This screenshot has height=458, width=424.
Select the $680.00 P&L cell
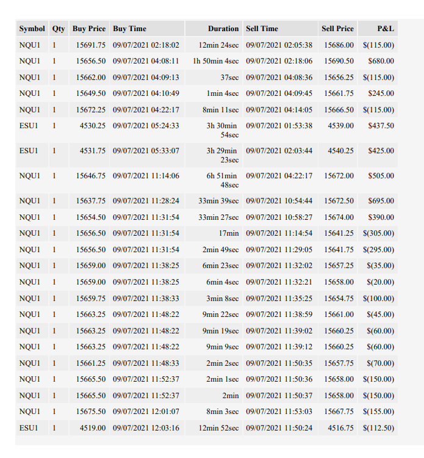point(378,61)
